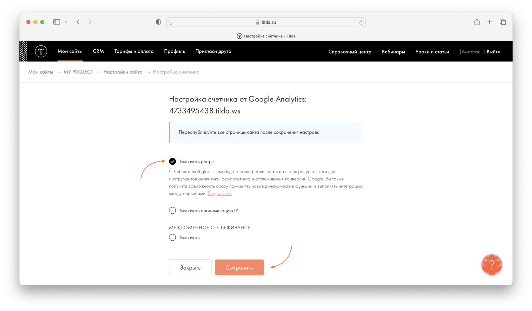Open MY PROJECT breadcrumb link
This screenshot has height=311, width=532.
pos(78,72)
